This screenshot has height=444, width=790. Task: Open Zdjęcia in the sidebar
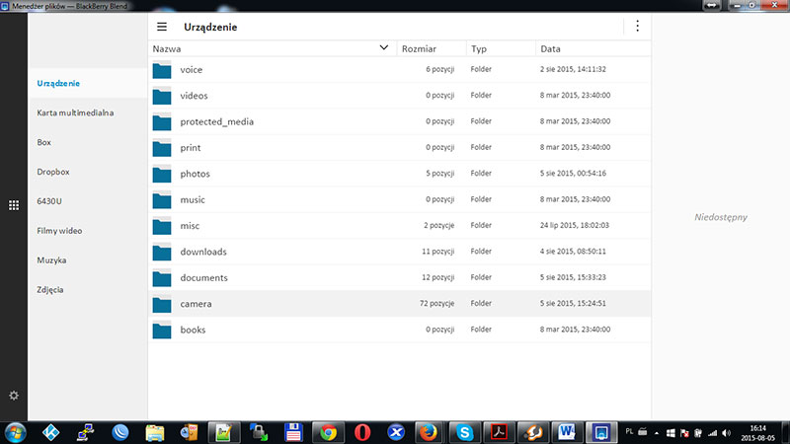(x=50, y=289)
